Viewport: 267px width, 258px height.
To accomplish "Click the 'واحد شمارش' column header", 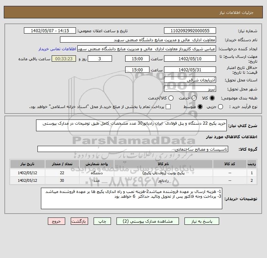I will 97,164.
